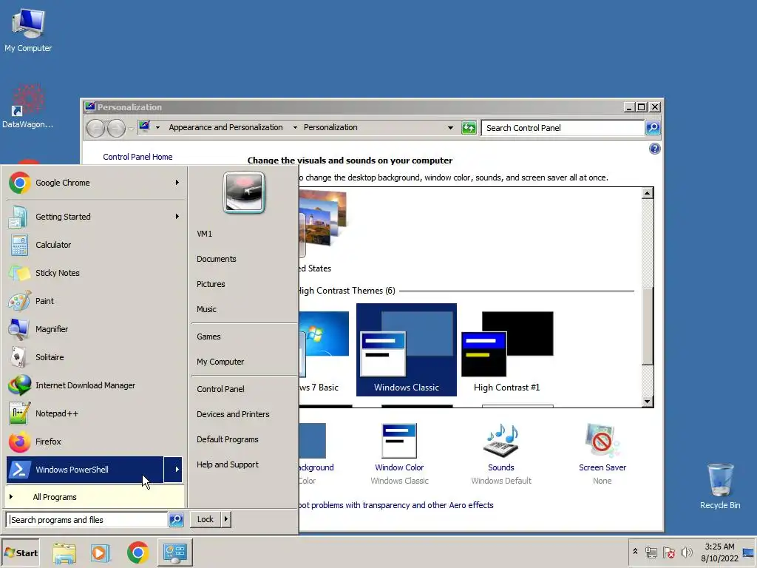Expand Appearance and Personalization breadcrumb arrow
The width and height of the screenshot is (757, 568).
(294, 127)
